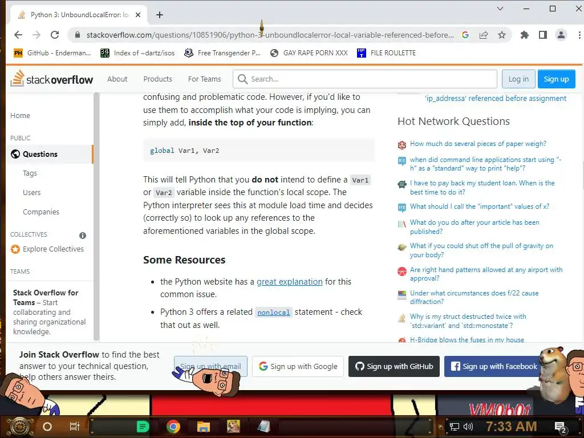Select Tags in the left sidebar
This screenshot has height=438, width=584.
(30, 173)
